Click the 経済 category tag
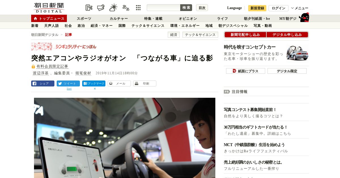This screenshot has width=340, height=178. coord(174,35)
